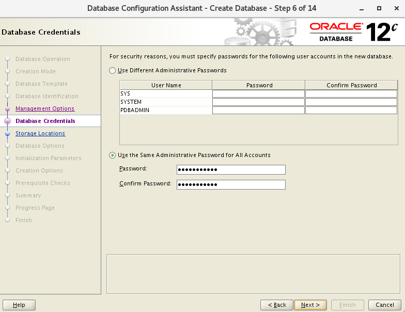Click Storage Locations step bullet icon
This screenshot has width=405, height=312.
(x=7, y=133)
